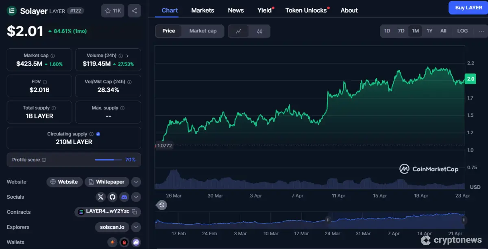Open the X (Twitter) social link
This screenshot has height=249, width=488.
click(101, 197)
